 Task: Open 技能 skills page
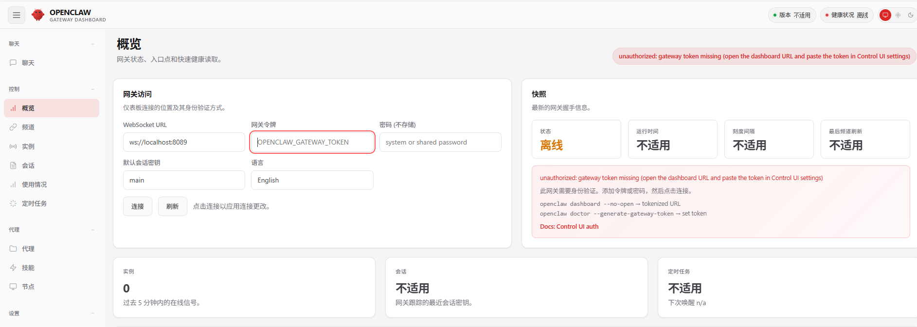point(52,268)
